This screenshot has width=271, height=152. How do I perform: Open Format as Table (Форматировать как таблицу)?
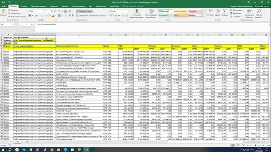(x=151, y=14)
